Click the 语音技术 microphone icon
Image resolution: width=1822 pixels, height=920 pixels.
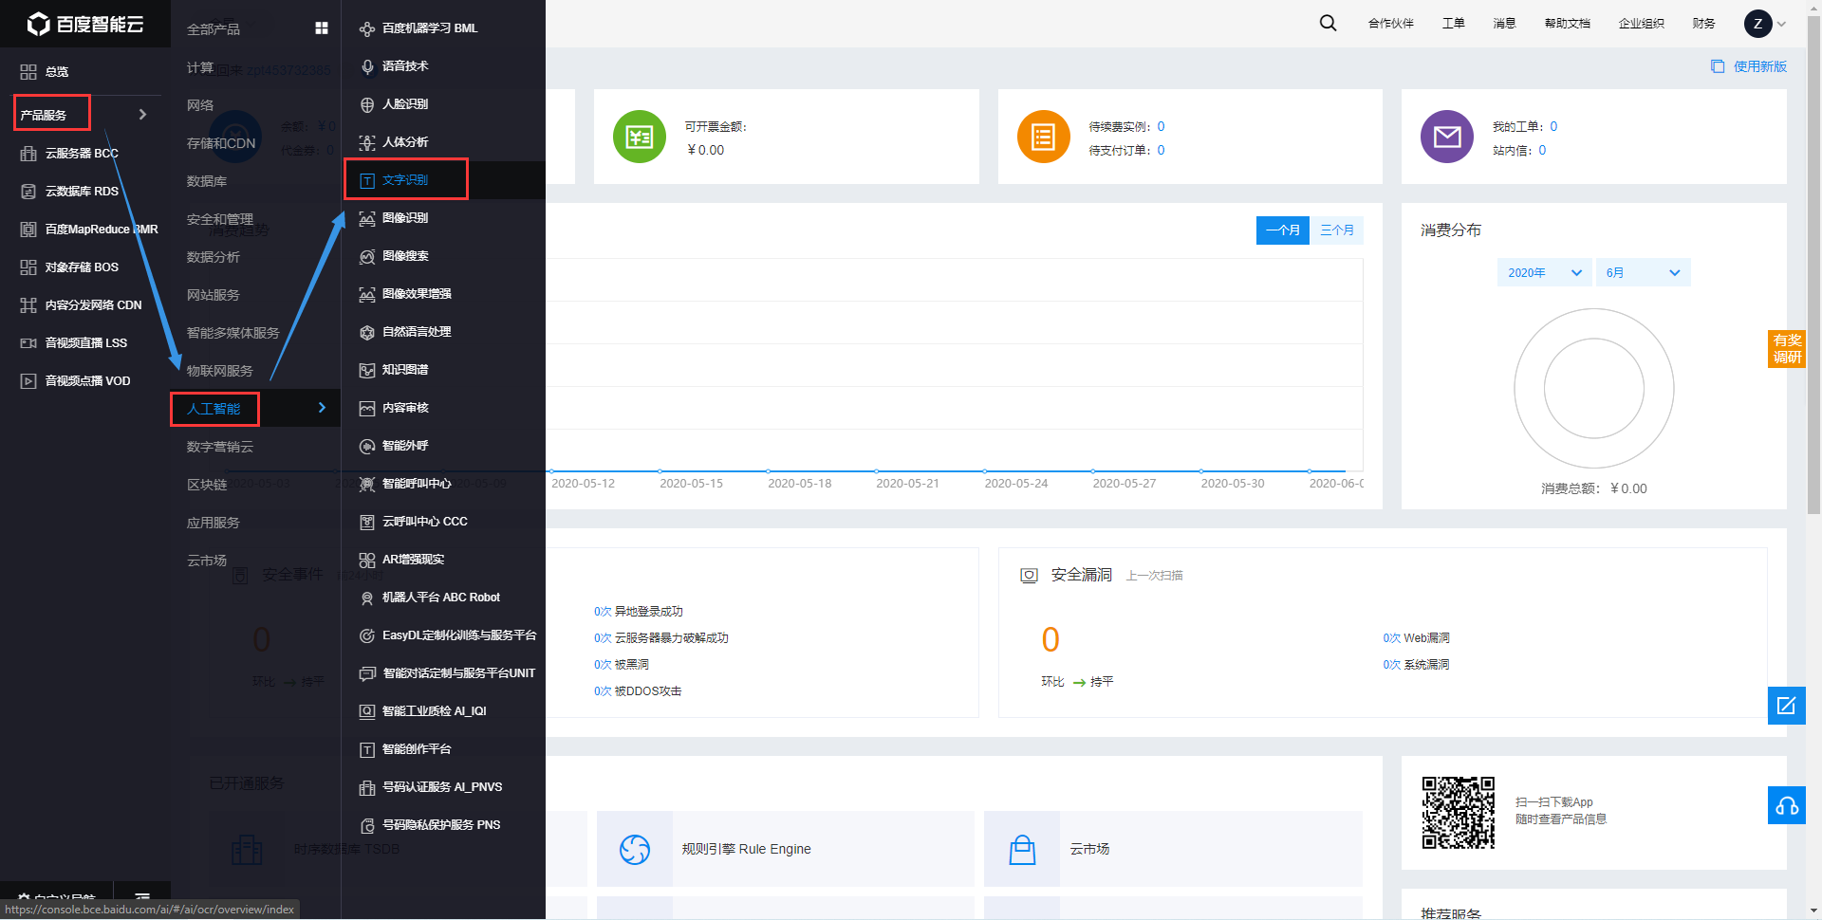tap(367, 66)
